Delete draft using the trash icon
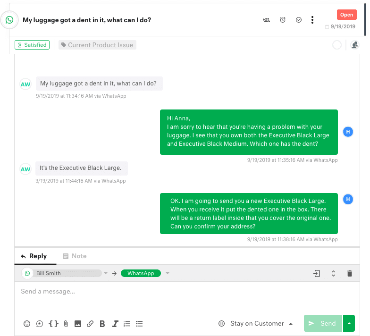The width and height of the screenshot is (370, 336). [350, 273]
